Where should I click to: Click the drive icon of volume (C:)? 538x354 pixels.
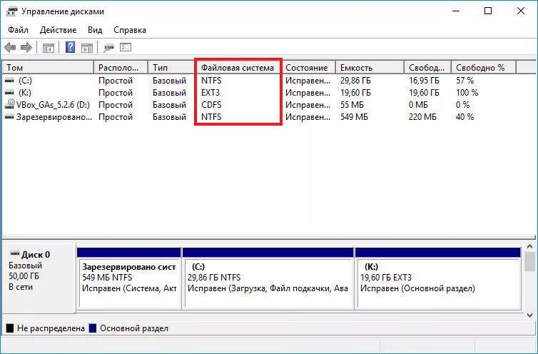click(9, 81)
